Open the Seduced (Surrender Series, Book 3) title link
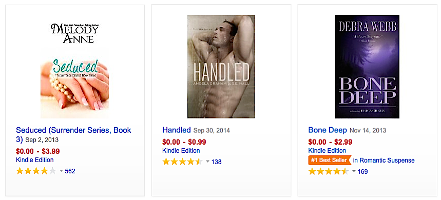 click(x=74, y=134)
